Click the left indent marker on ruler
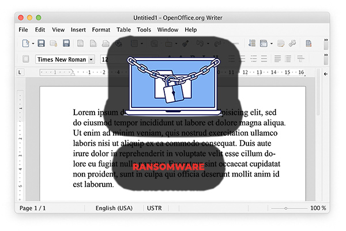346x231 pixels. [73, 73]
